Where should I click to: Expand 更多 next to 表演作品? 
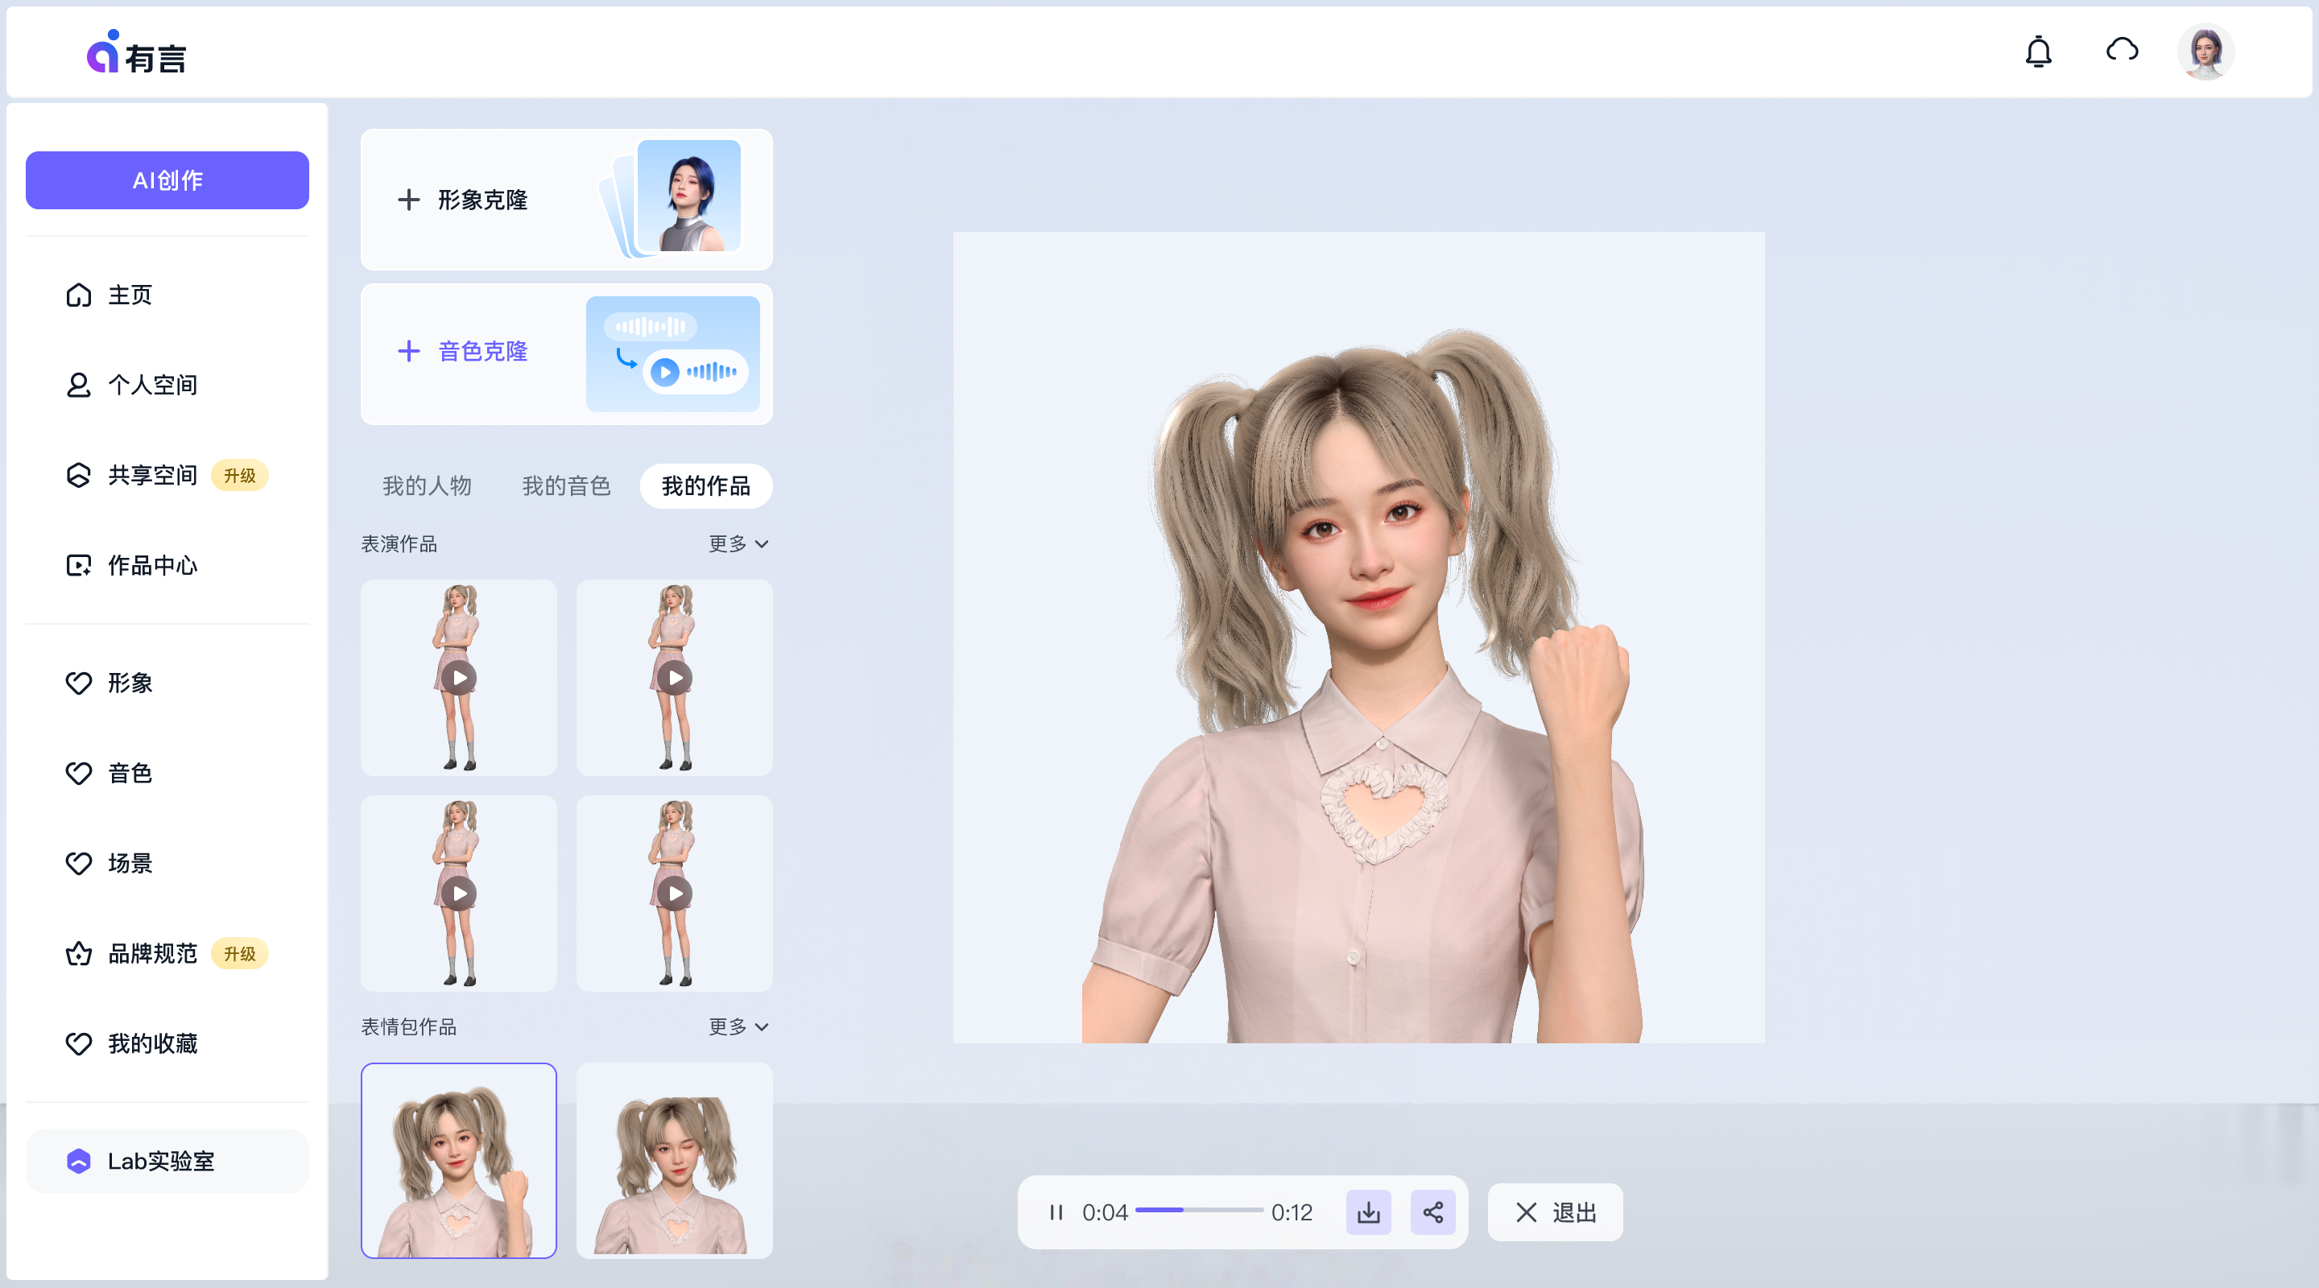738,543
